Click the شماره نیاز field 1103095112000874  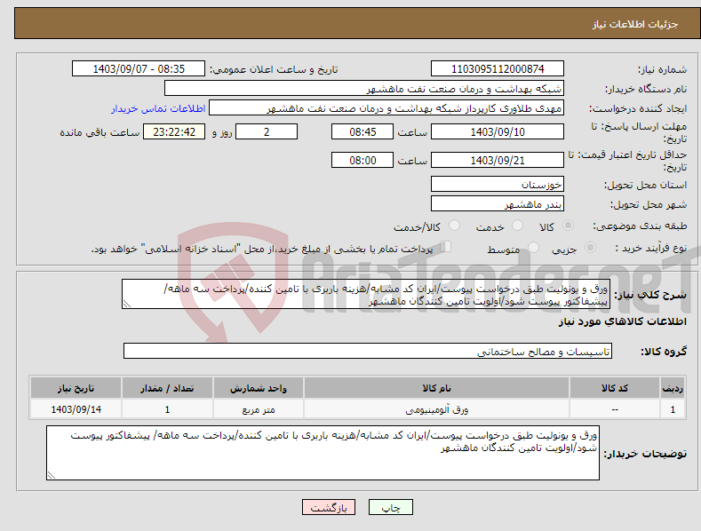click(x=498, y=69)
